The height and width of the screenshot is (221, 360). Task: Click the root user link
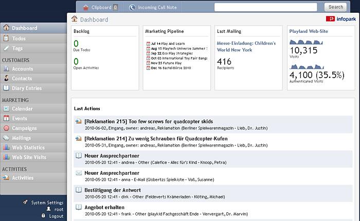pos(59,209)
